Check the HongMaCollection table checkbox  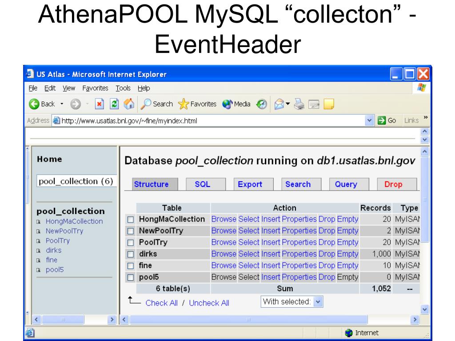[131, 219]
